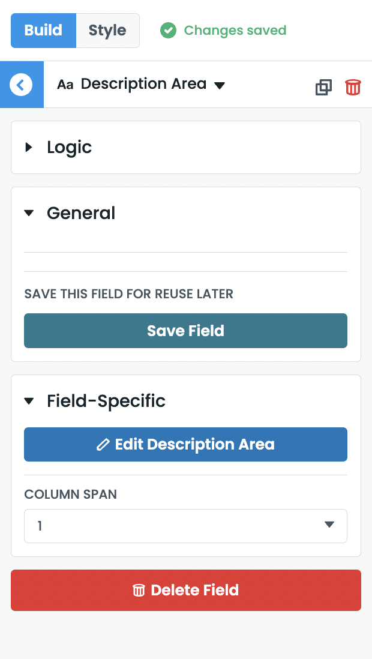The image size is (372, 659).
Task: Click Edit Description Area
Action: 185,444
